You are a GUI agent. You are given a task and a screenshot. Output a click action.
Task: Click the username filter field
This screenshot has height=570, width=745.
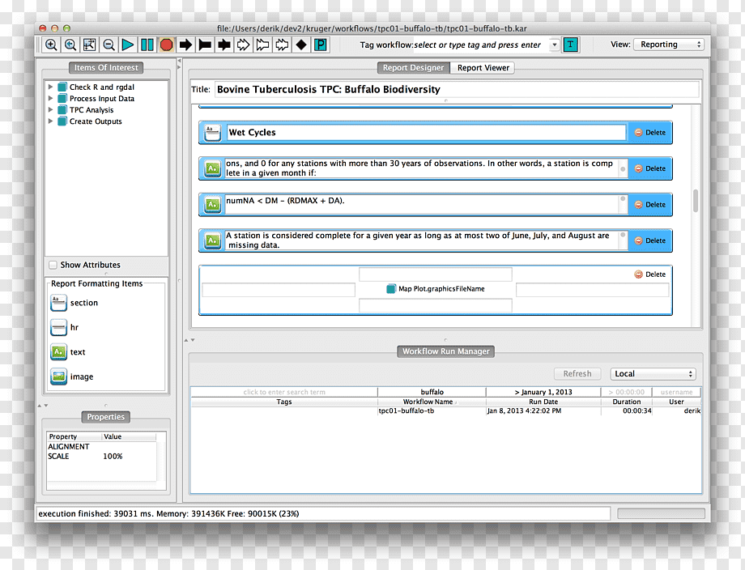click(676, 393)
